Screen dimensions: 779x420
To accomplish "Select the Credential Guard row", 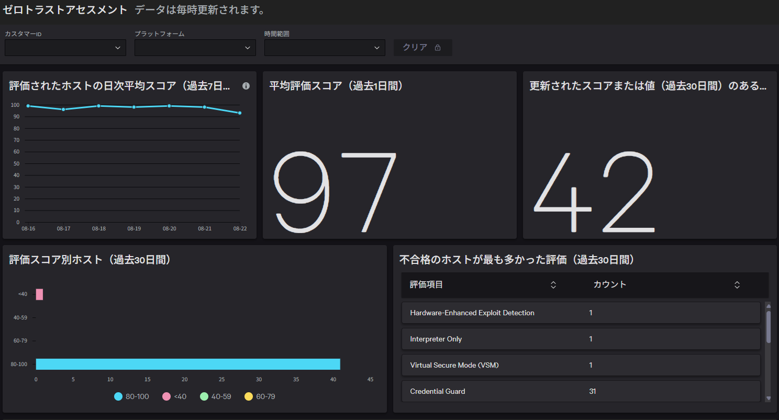I will [x=581, y=391].
